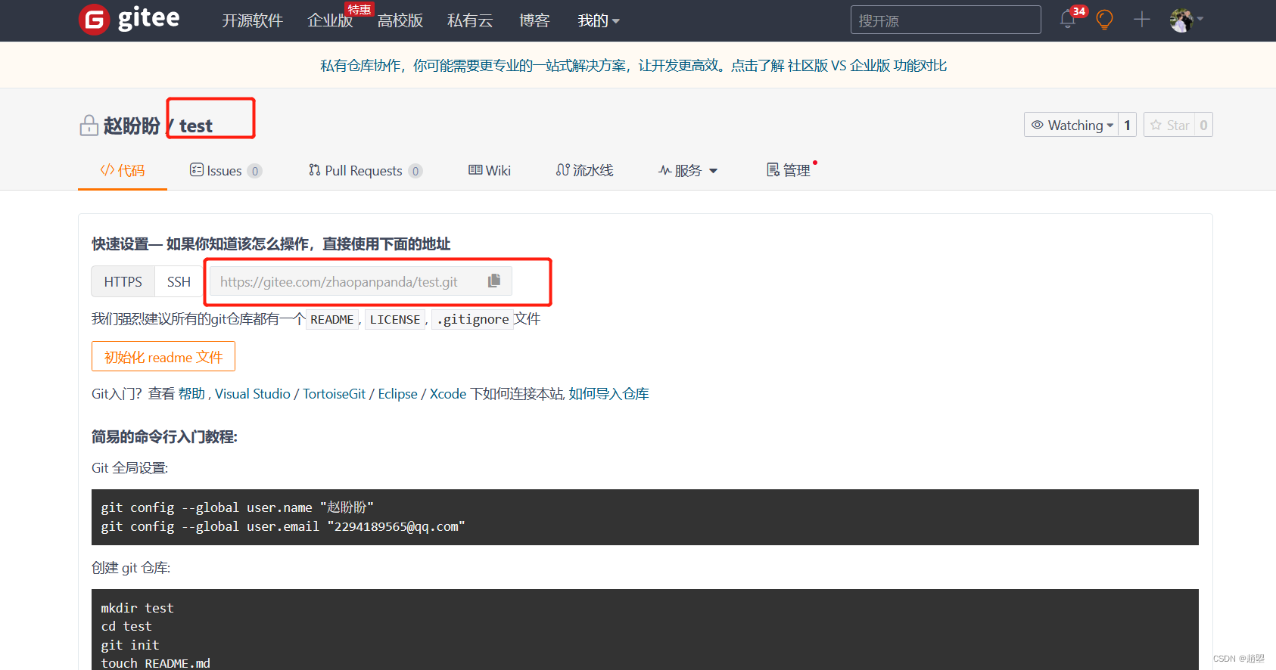The image size is (1276, 670).
Task: Open the Xcode link
Action: tap(448, 393)
